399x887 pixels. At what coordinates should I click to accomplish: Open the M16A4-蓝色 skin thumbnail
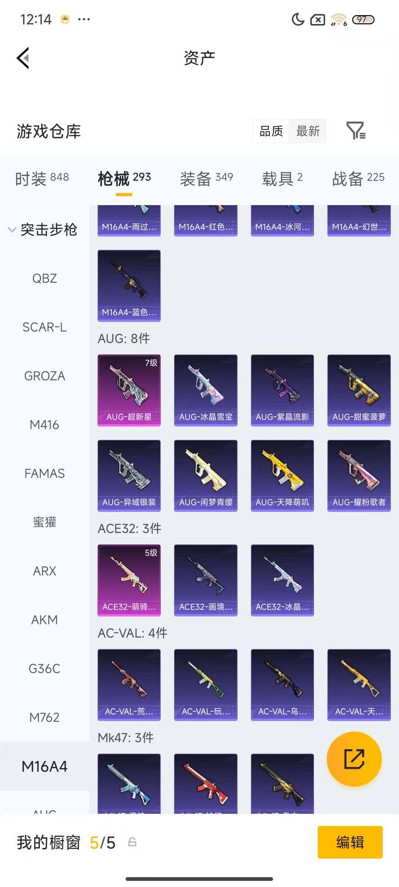click(x=129, y=286)
